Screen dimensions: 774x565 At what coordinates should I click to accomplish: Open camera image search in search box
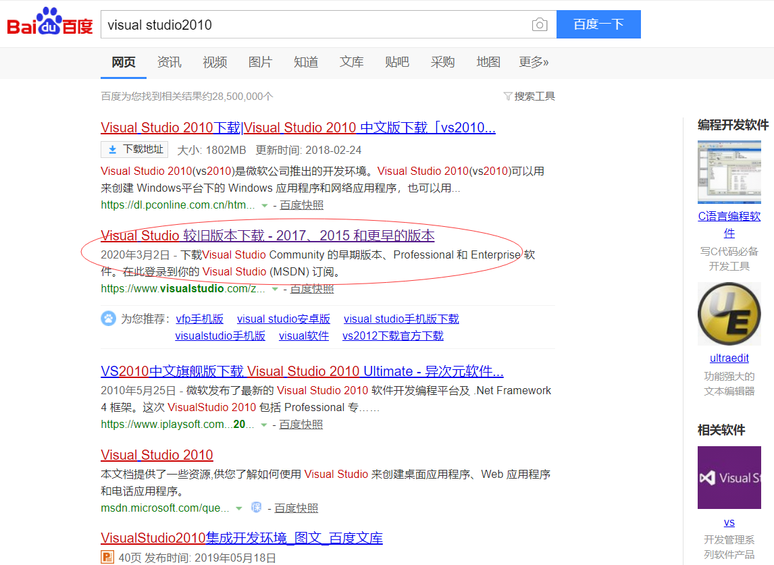click(x=539, y=25)
